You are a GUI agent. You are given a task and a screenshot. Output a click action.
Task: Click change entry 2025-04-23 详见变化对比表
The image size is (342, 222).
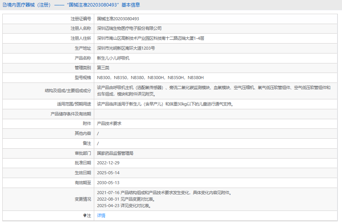point(124,206)
